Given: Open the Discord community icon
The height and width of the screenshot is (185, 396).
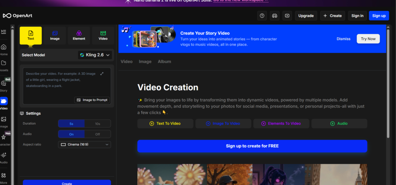Looking at the screenshot, I should click(x=275, y=16).
